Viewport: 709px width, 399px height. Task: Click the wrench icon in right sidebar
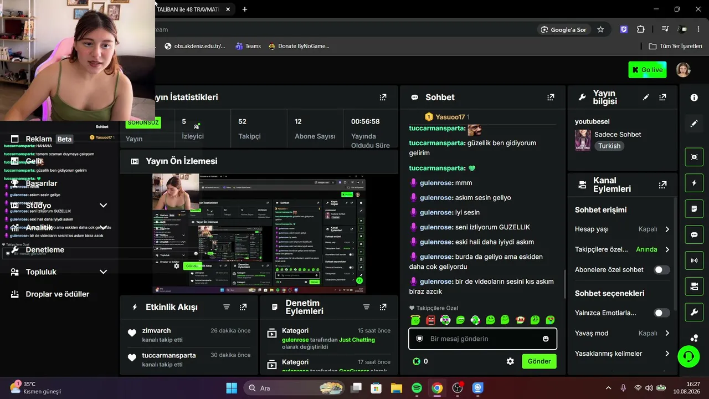pos(694,312)
